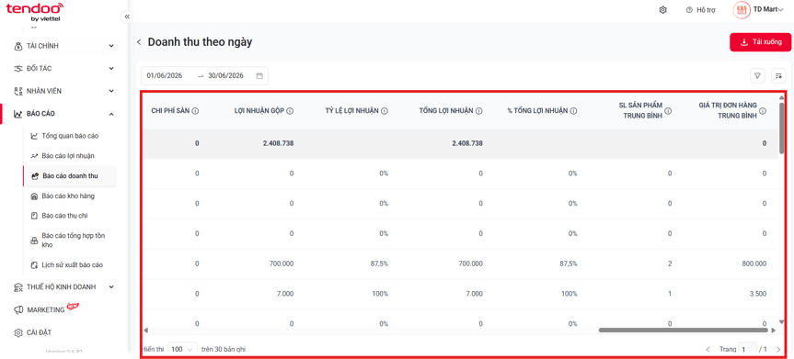Click info icon next to Tỷ lệ lợi nhuận
This screenshot has width=794, height=359.
point(385,111)
